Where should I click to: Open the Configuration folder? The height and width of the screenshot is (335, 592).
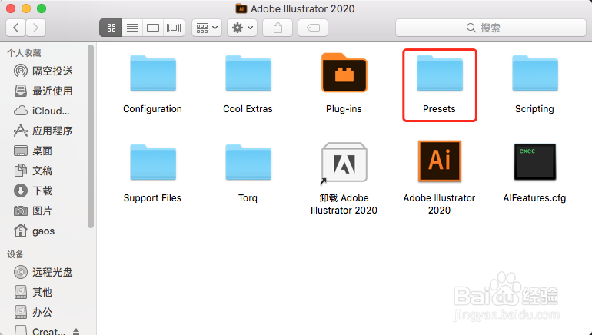coord(153,73)
